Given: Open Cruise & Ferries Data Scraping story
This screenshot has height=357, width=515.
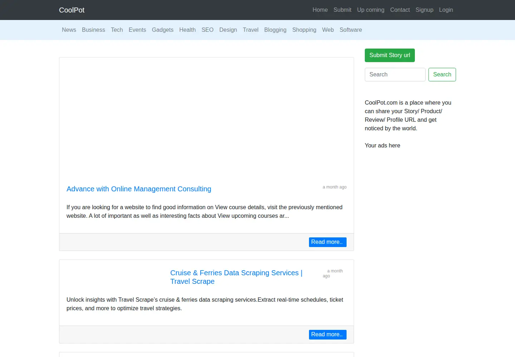Looking at the screenshot, I should click(x=236, y=277).
